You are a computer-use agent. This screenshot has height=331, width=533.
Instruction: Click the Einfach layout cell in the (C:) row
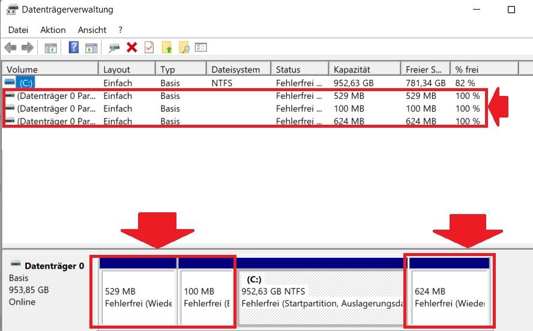pyautogui.click(x=118, y=83)
